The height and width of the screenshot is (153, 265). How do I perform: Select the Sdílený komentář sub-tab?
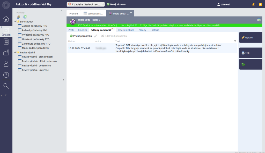[102, 30]
